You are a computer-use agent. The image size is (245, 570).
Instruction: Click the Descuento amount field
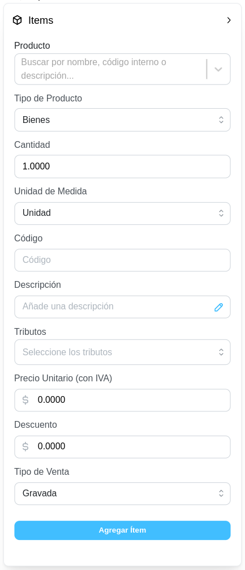(122, 447)
